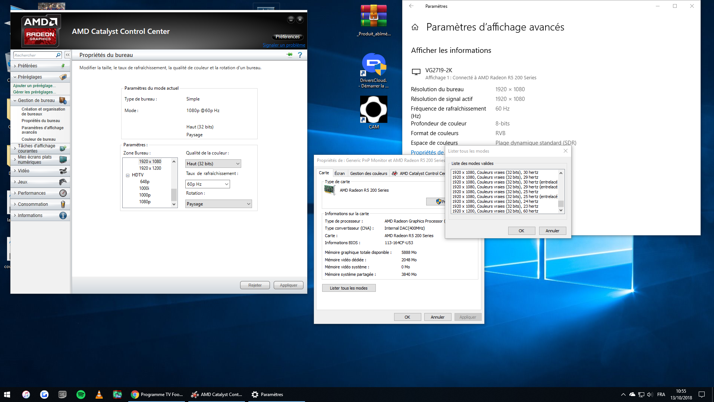Open the FRA language indicator

point(661,395)
